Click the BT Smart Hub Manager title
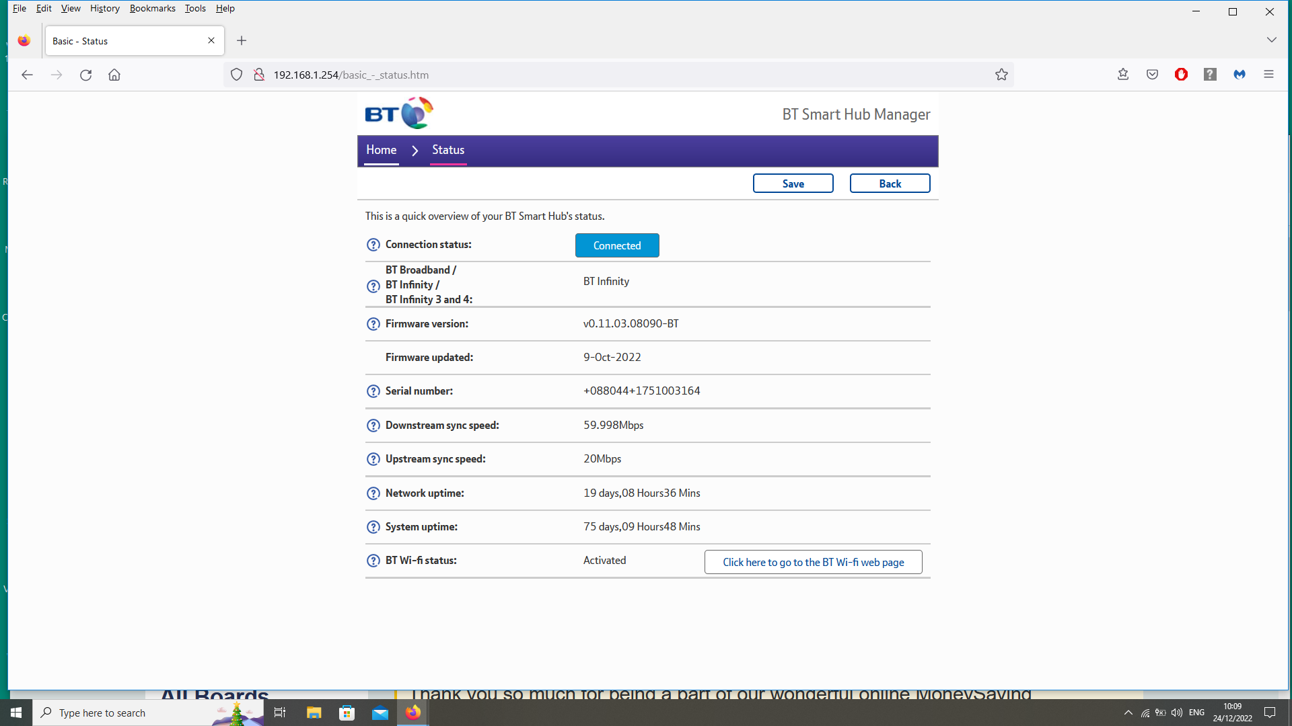The height and width of the screenshot is (726, 1292). click(x=856, y=114)
